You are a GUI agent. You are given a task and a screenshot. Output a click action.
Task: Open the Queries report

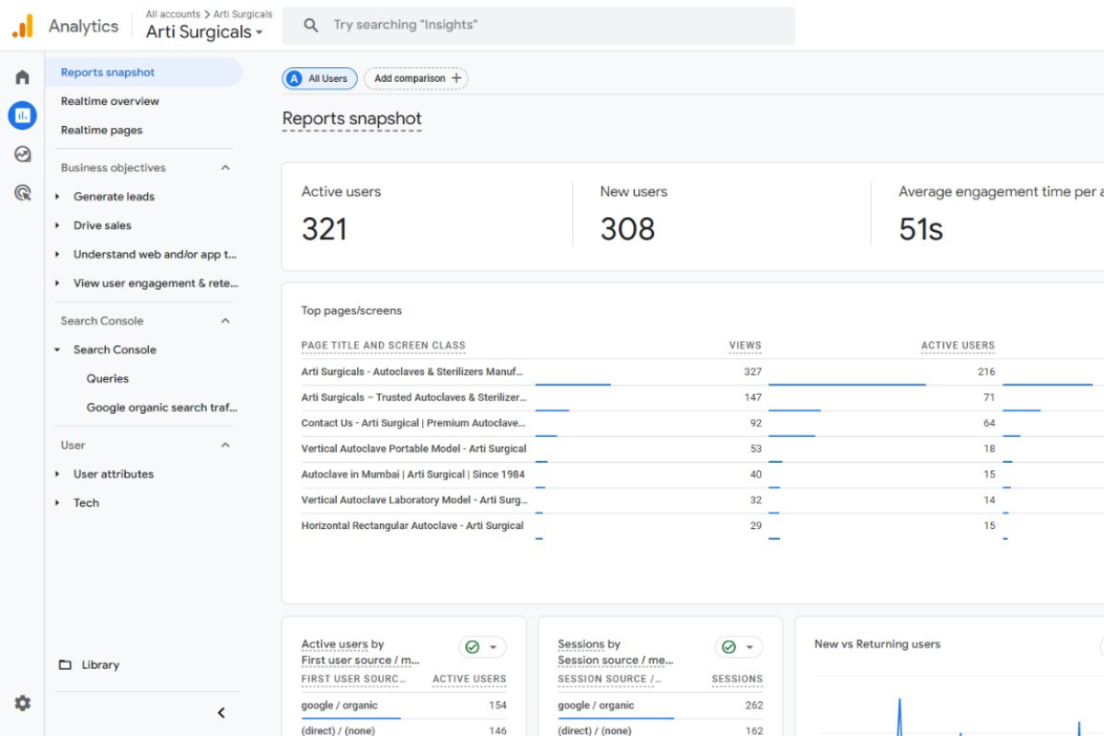coord(108,378)
